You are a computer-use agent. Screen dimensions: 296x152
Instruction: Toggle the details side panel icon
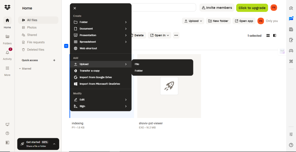(275, 35)
